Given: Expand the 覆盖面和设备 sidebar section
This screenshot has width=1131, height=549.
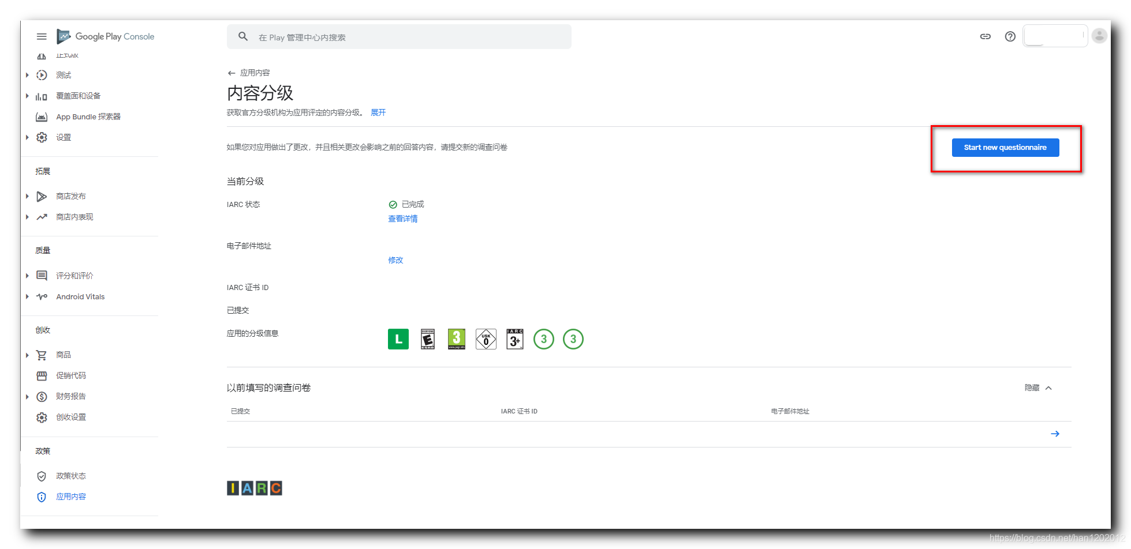Looking at the screenshot, I should (x=27, y=96).
